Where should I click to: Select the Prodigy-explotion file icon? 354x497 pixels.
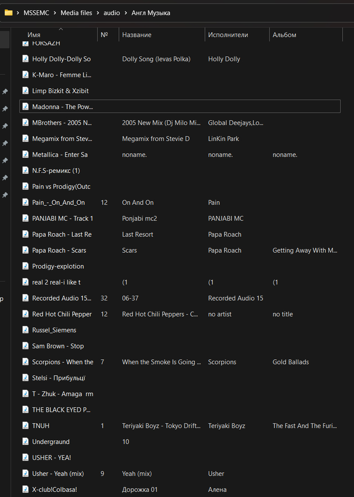point(26,266)
